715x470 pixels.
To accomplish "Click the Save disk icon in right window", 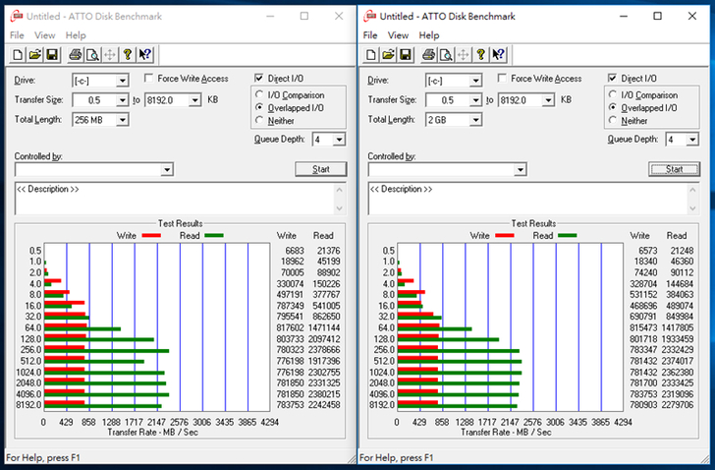I will 406,54.
